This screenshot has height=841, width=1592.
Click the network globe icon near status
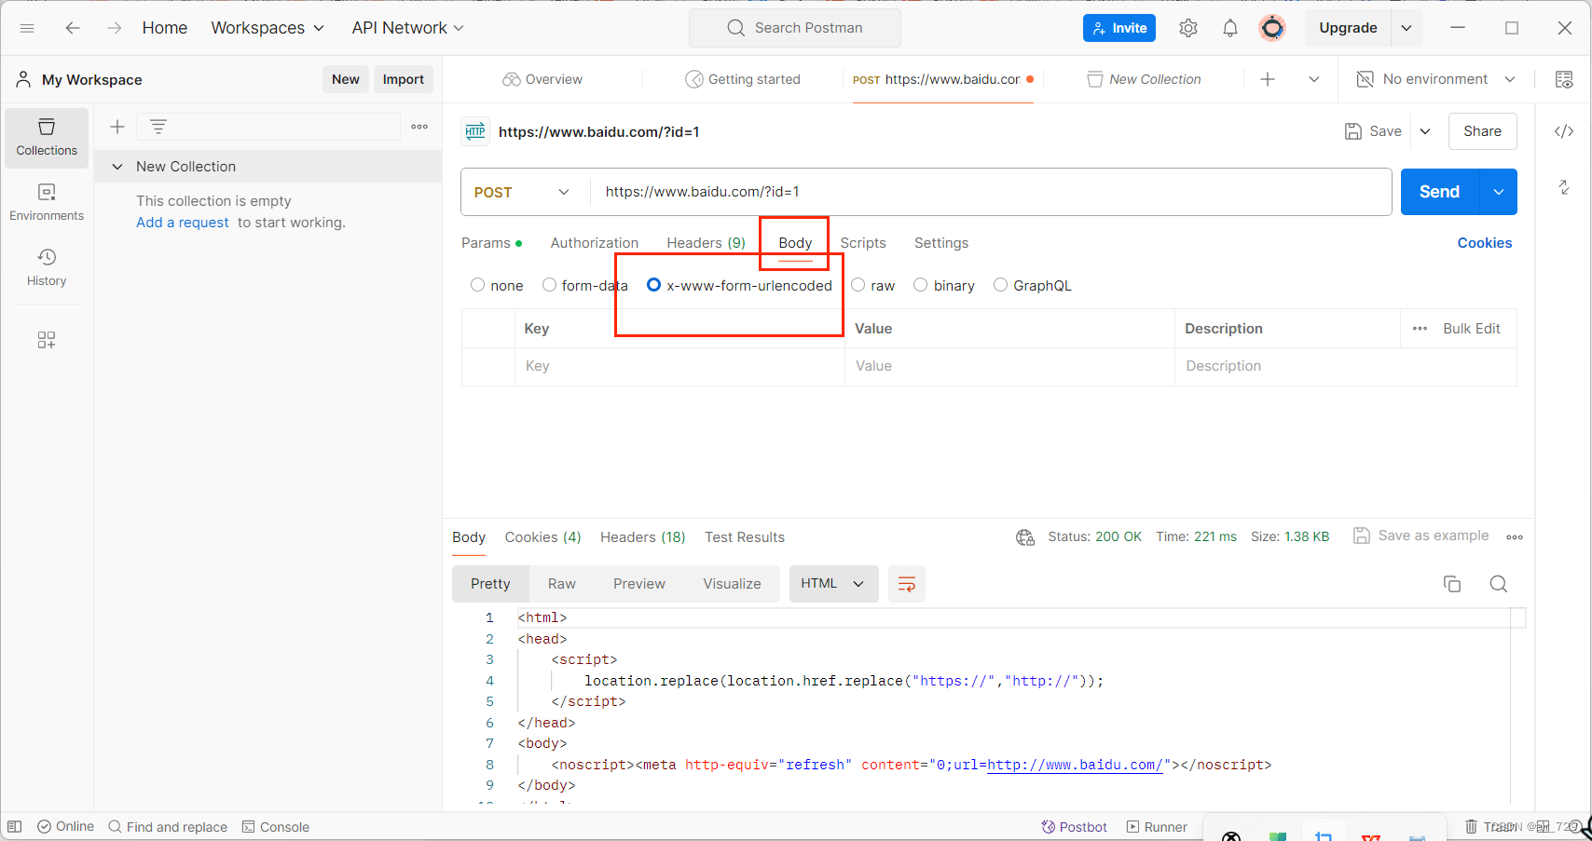point(1025,537)
